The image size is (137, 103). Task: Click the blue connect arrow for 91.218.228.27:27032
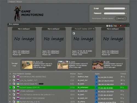point(96,76)
